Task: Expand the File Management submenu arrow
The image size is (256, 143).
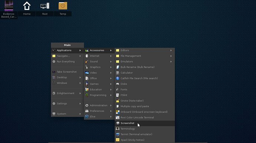Action: [171, 56]
